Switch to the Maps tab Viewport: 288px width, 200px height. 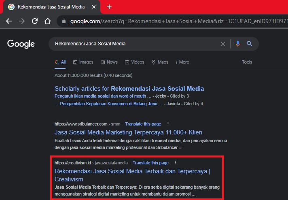tap(160, 62)
